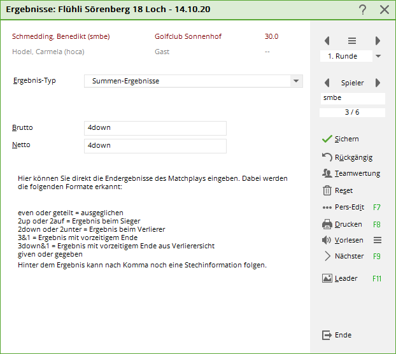
Task: Open the round list menu icon
Action: 352,41
